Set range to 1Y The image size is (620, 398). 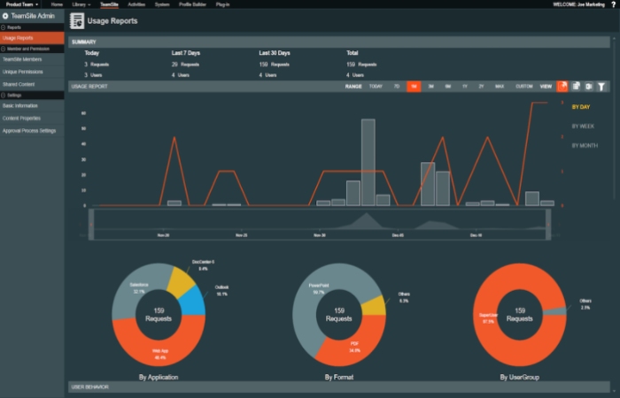465,87
